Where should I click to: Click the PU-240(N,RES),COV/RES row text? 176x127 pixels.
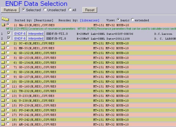click(38, 110)
